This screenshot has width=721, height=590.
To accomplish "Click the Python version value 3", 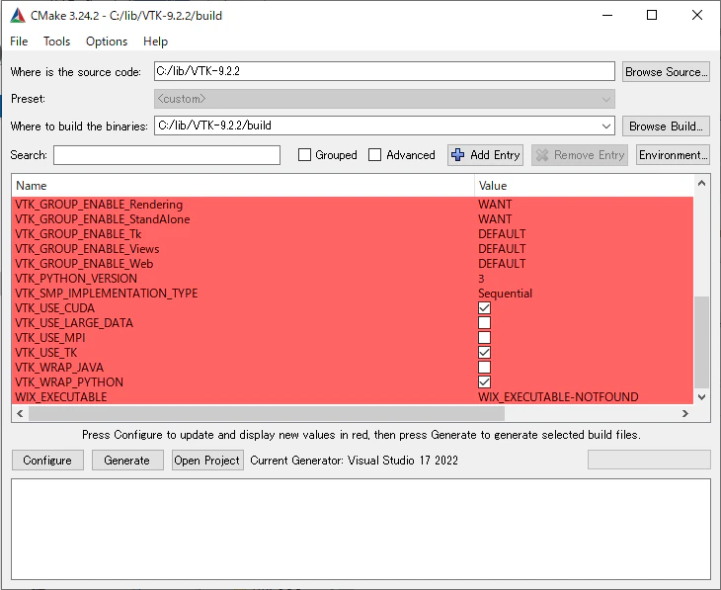I will tap(481, 279).
